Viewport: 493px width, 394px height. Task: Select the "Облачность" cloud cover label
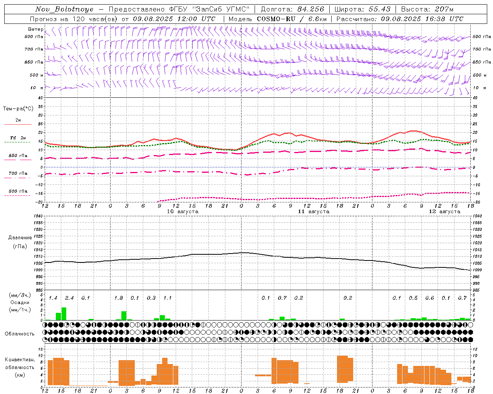click(x=20, y=334)
